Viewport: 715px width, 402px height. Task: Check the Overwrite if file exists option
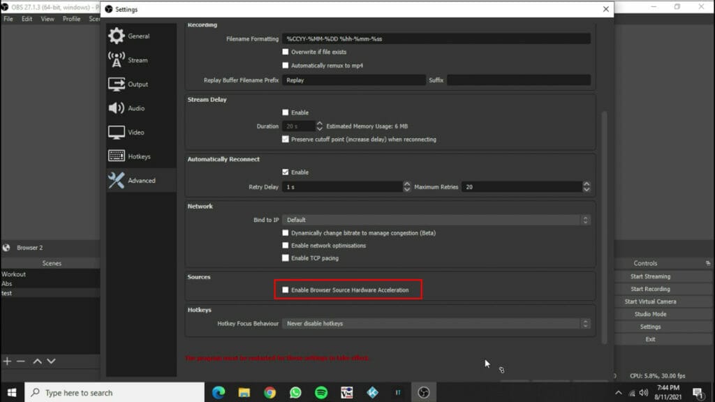pyautogui.click(x=285, y=52)
